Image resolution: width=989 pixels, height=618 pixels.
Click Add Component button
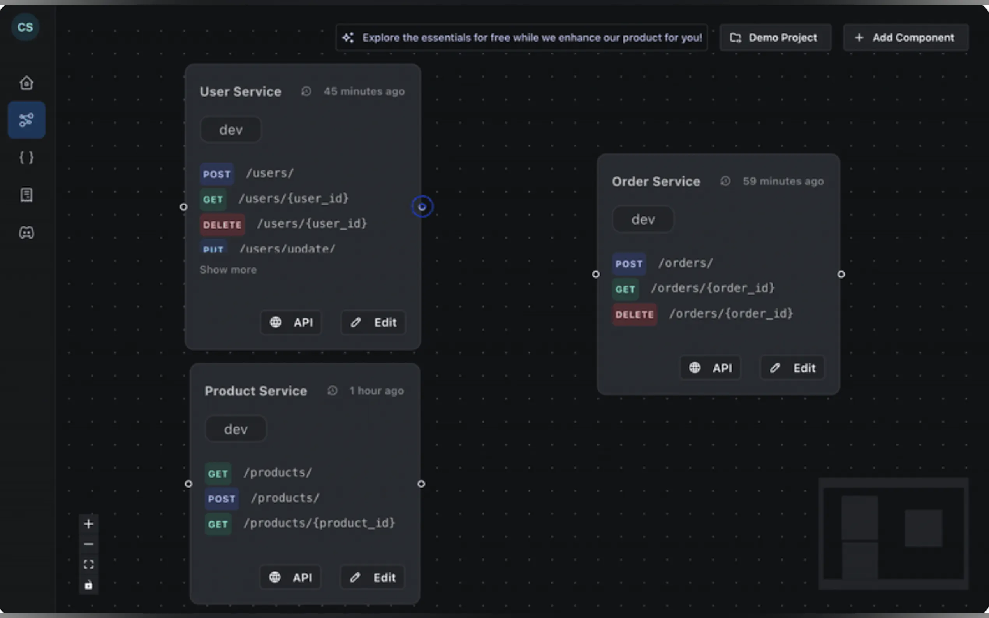(905, 38)
